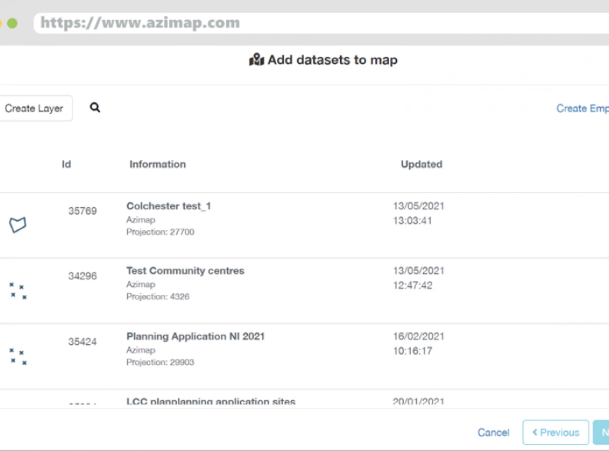Image resolution: width=609 pixels, height=451 pixels.
Task: Select the LCC planning application sites row
Action: pyautogui.click(x=211, y=401)
